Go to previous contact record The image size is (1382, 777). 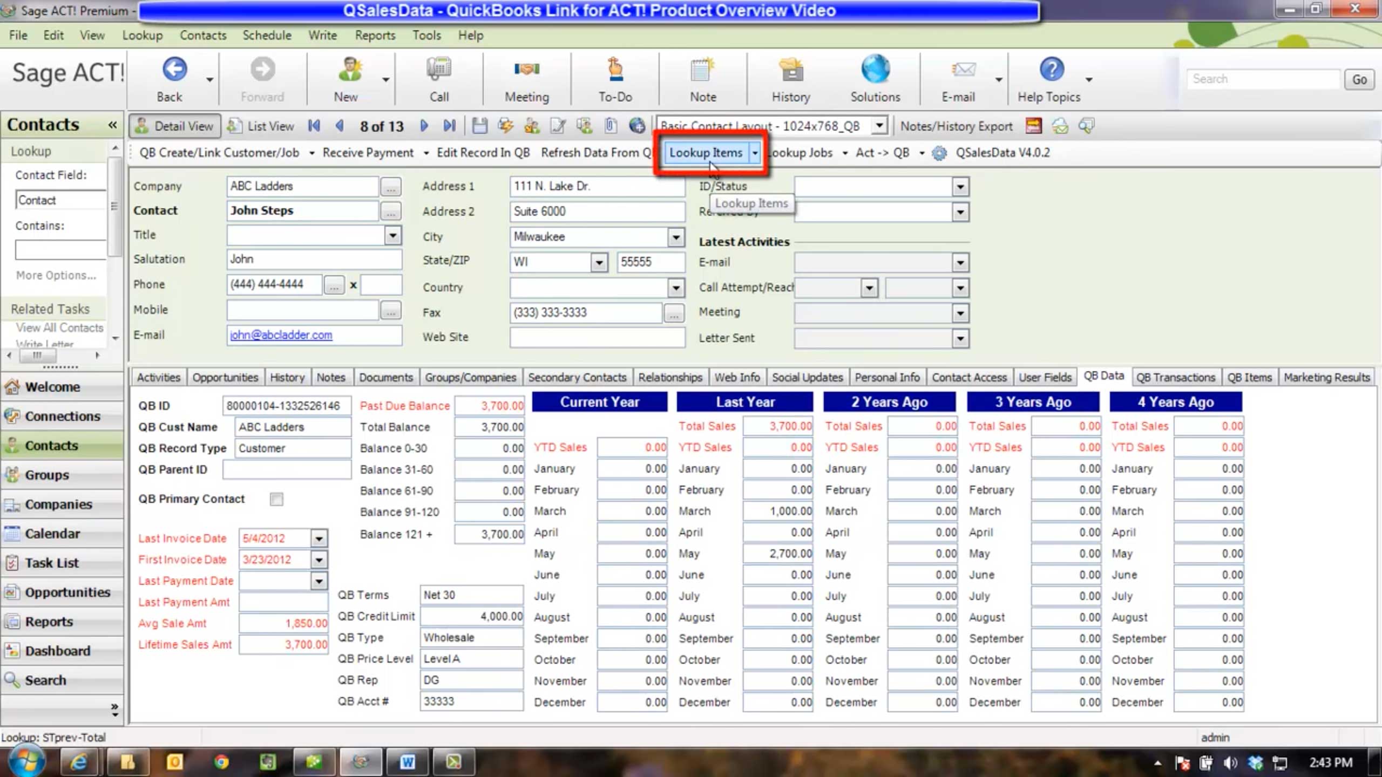(340, 126)
